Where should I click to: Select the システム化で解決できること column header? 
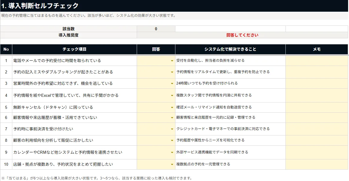coord(230,49)
